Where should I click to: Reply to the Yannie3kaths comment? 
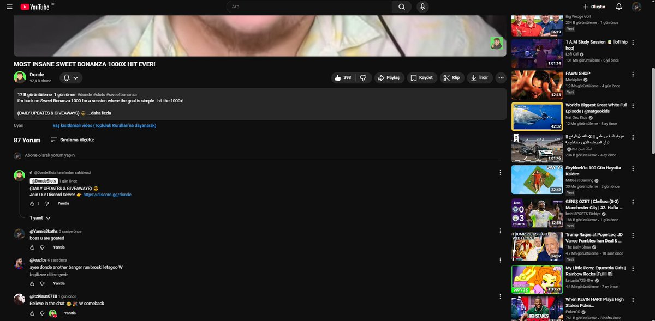point(59,247)
